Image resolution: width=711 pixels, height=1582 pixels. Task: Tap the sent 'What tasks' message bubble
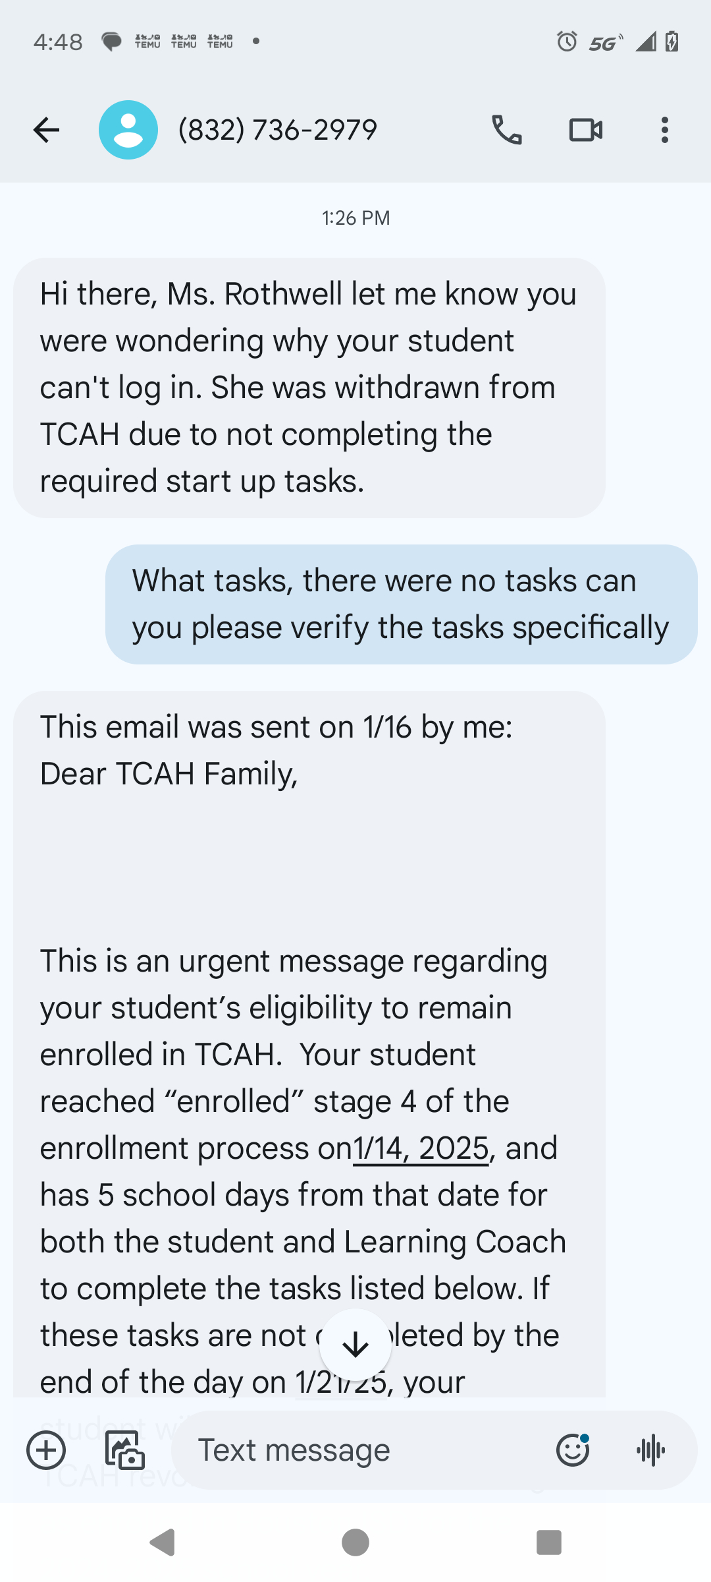[x=401, y=604]
